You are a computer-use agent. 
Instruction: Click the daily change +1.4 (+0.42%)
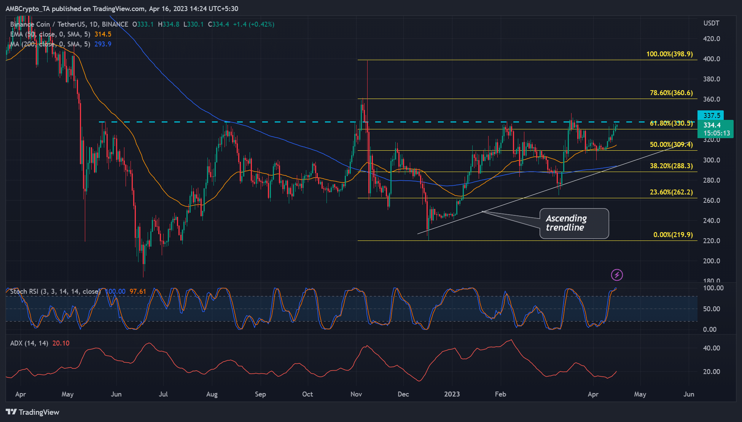click(x=254, y=24)
